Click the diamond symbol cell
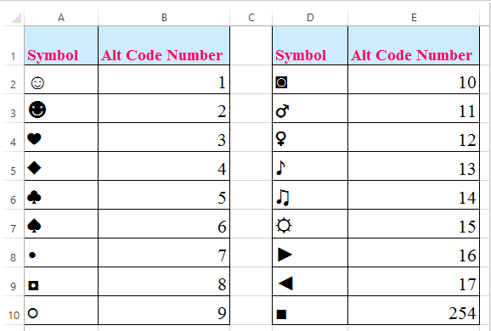This screenshot has width=491, height=331. (61, 165)
